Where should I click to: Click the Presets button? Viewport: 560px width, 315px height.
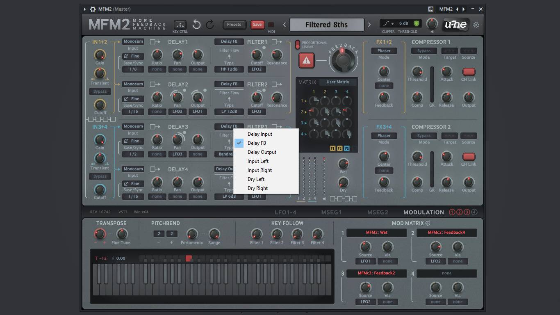tap(234, 25)
